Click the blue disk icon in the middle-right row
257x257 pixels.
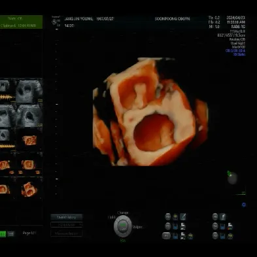click(222, 226)
